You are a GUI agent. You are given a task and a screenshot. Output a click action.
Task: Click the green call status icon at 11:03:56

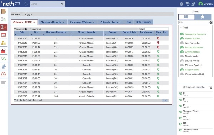pyautogui.click(x=158, y=52)
